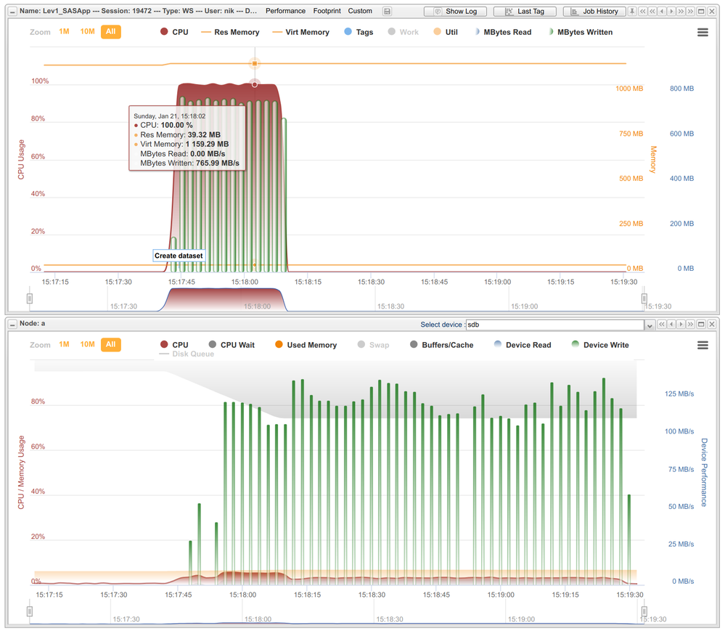Open Node a chart hamburger context menu

pyautogui.click(x=703, y=345)
